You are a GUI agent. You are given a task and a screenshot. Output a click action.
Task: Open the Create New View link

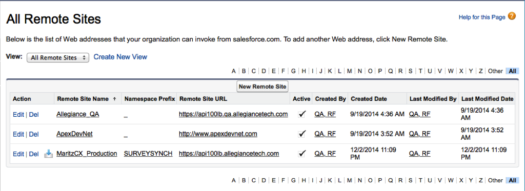(120, 57)
